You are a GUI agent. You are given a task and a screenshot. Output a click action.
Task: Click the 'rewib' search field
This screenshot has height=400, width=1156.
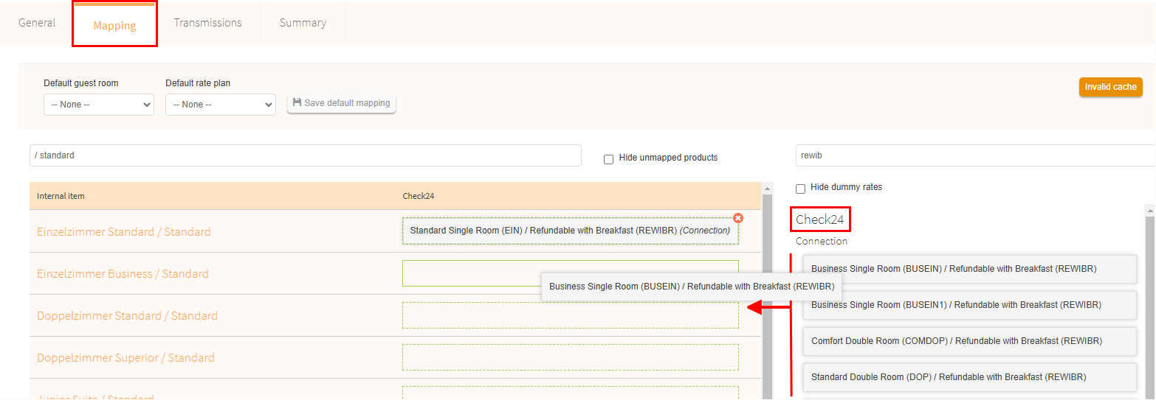point(974,155)
